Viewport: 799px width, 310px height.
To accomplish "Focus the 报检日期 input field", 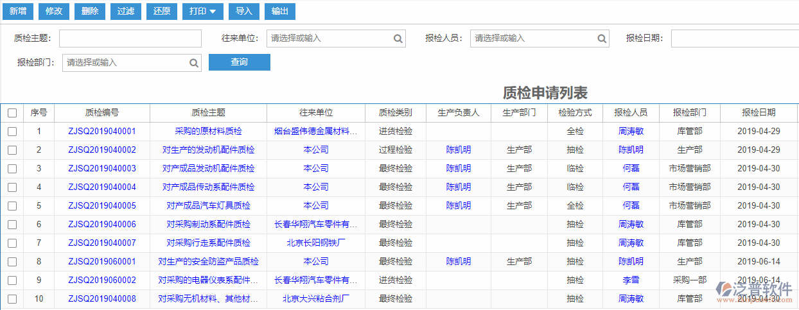I will point(735,39).
